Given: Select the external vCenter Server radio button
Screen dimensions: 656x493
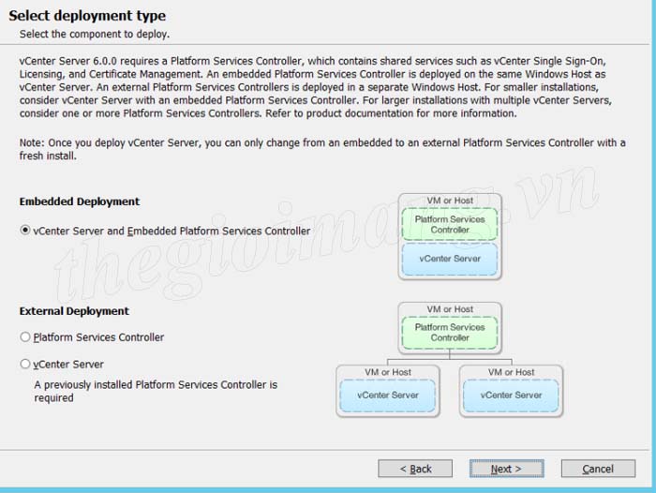Looking at the screenshot, I should click(x=25, y=364).
